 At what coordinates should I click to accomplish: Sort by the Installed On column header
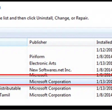click(104, 42)
